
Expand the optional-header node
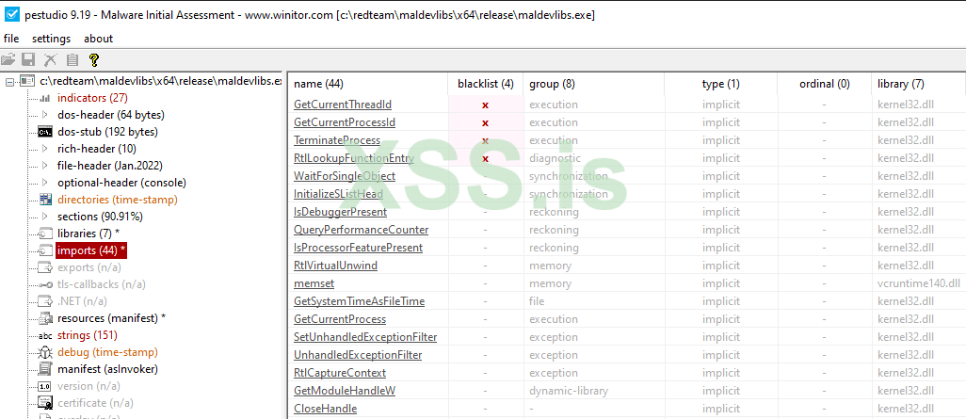(x=45, y=183)
